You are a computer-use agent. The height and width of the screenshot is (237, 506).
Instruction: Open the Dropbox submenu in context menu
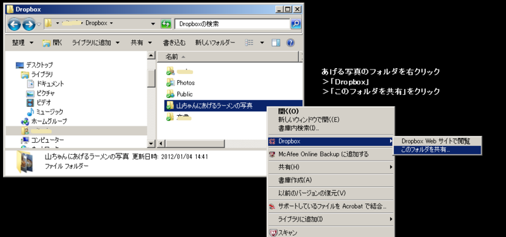coord(331,141)
